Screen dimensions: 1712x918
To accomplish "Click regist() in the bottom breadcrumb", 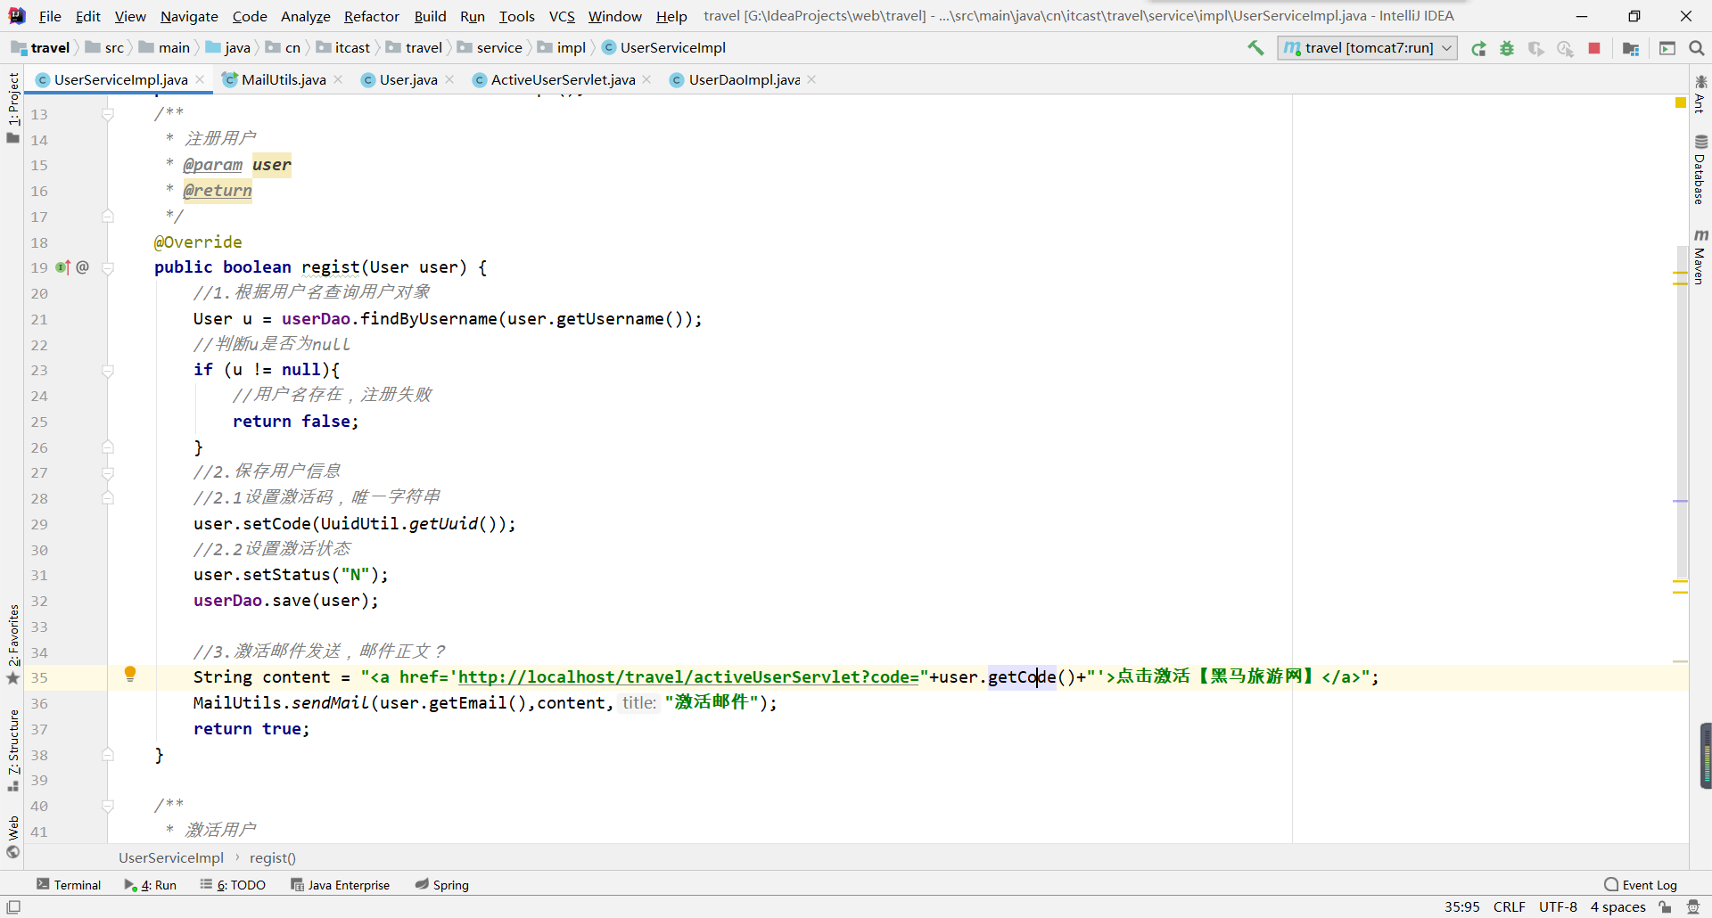I will (x=272, y=858).
